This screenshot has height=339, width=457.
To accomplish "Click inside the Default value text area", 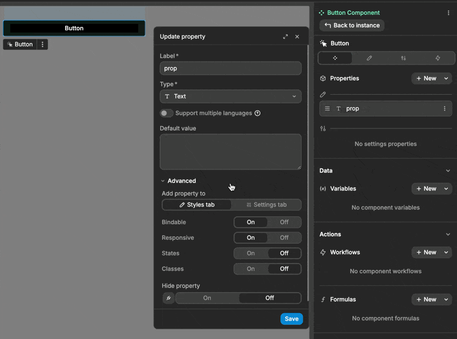I will [x=230, y=151].
